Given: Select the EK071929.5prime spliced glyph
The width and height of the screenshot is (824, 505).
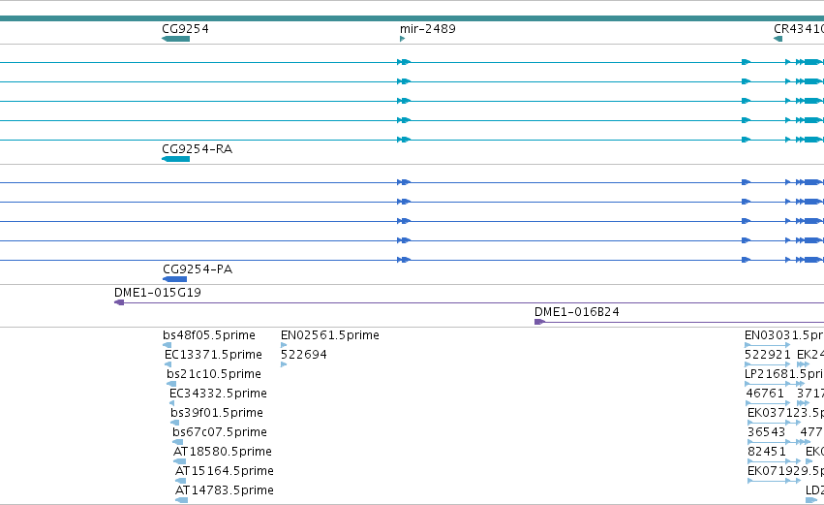Looking at the screenshot, I should [x=774, y=481].
